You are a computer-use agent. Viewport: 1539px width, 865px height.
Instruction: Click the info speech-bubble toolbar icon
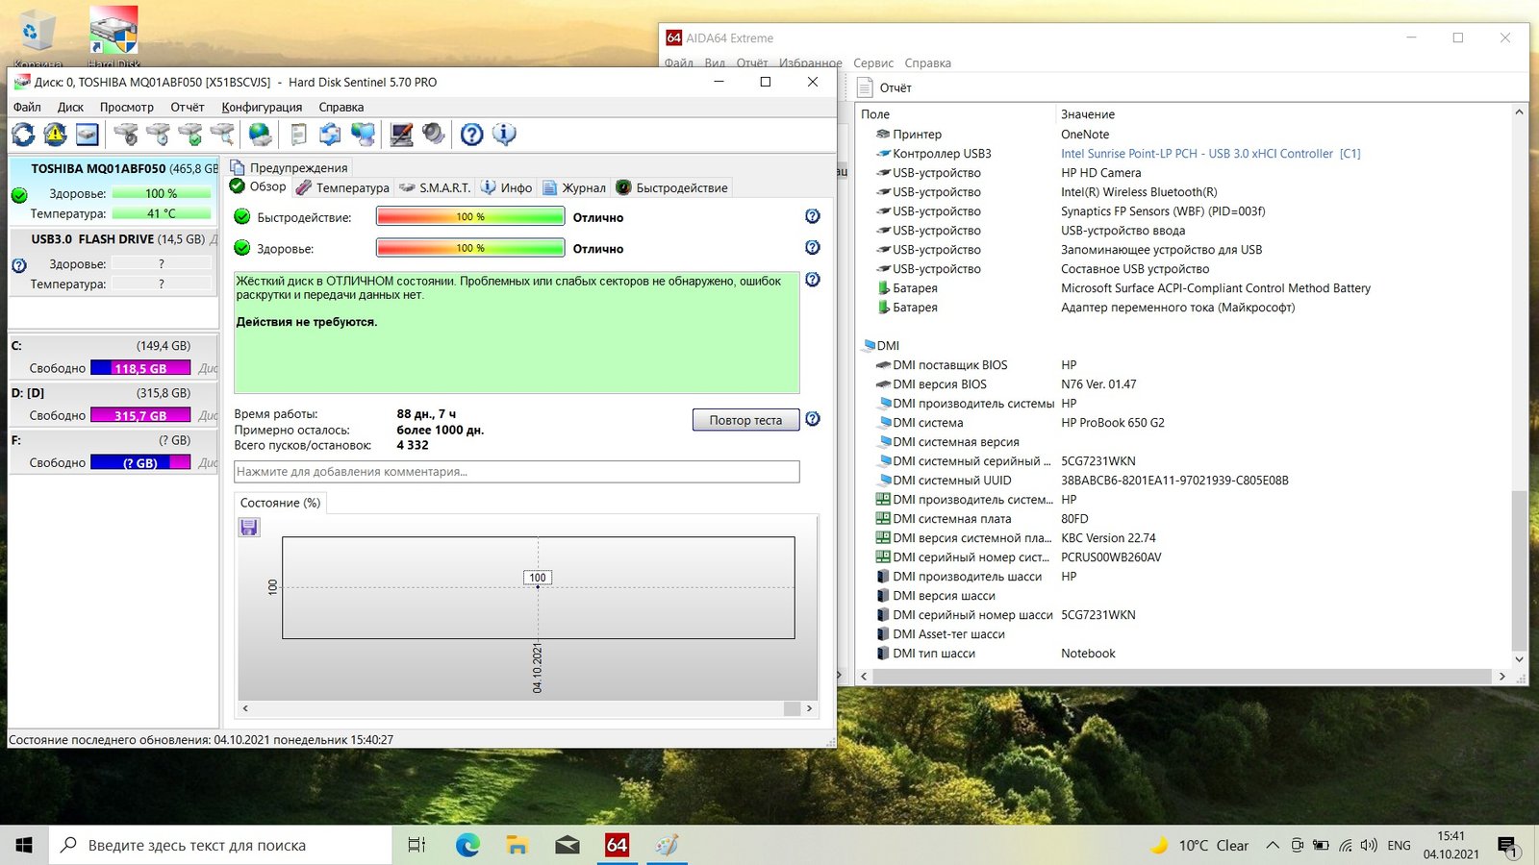pyautogui.click(x=504, y=135)
